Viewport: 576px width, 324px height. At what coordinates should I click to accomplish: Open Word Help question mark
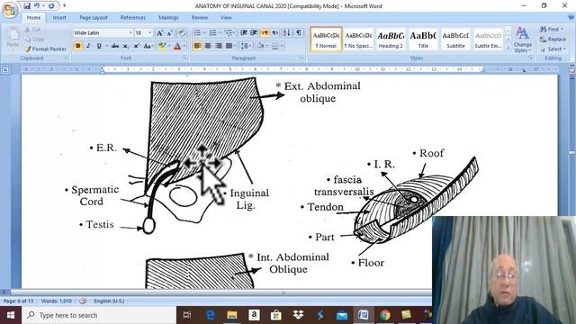(x=571, y=17)
